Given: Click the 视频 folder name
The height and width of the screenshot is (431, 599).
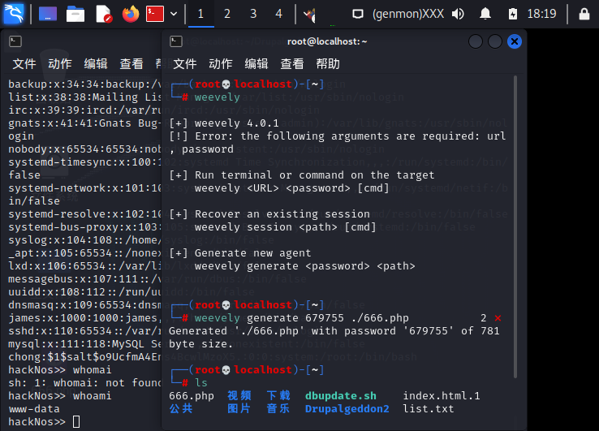Looking at the screenshot, I should (x=239, y=396).
